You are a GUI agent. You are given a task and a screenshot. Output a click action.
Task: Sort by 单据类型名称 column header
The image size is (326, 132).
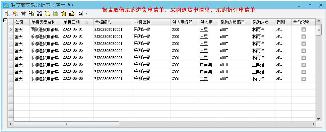[x=46, y=22]
